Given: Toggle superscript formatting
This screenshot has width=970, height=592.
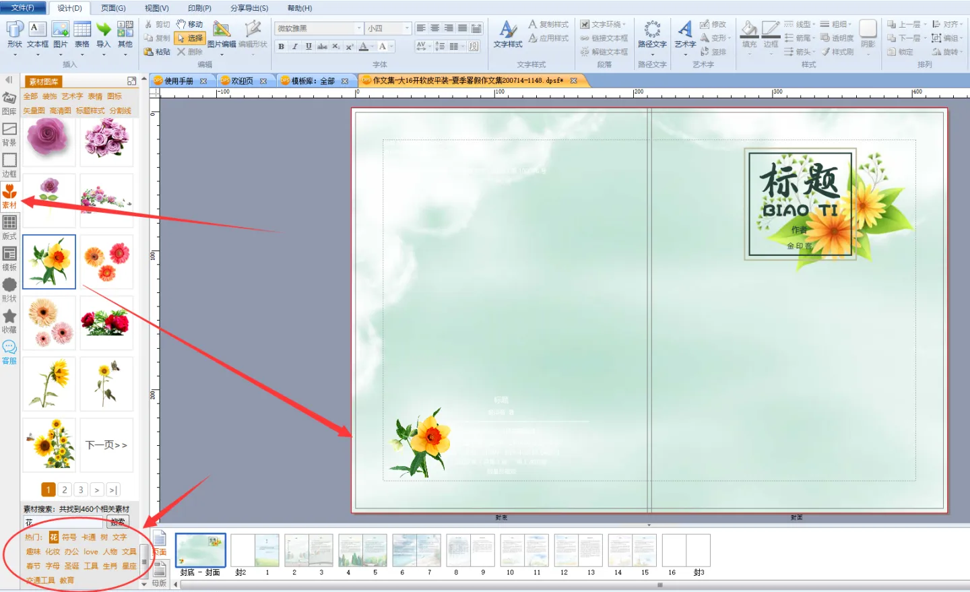Looking at the screenshot, I should pos(349,46).
